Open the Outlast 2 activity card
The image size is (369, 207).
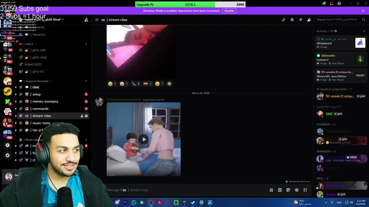pyautogui.click(x=341, y=59)
